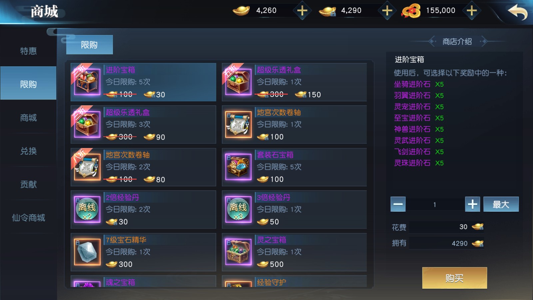Click the quantity input field
The image size is (533, 300).
click(435, 204)
